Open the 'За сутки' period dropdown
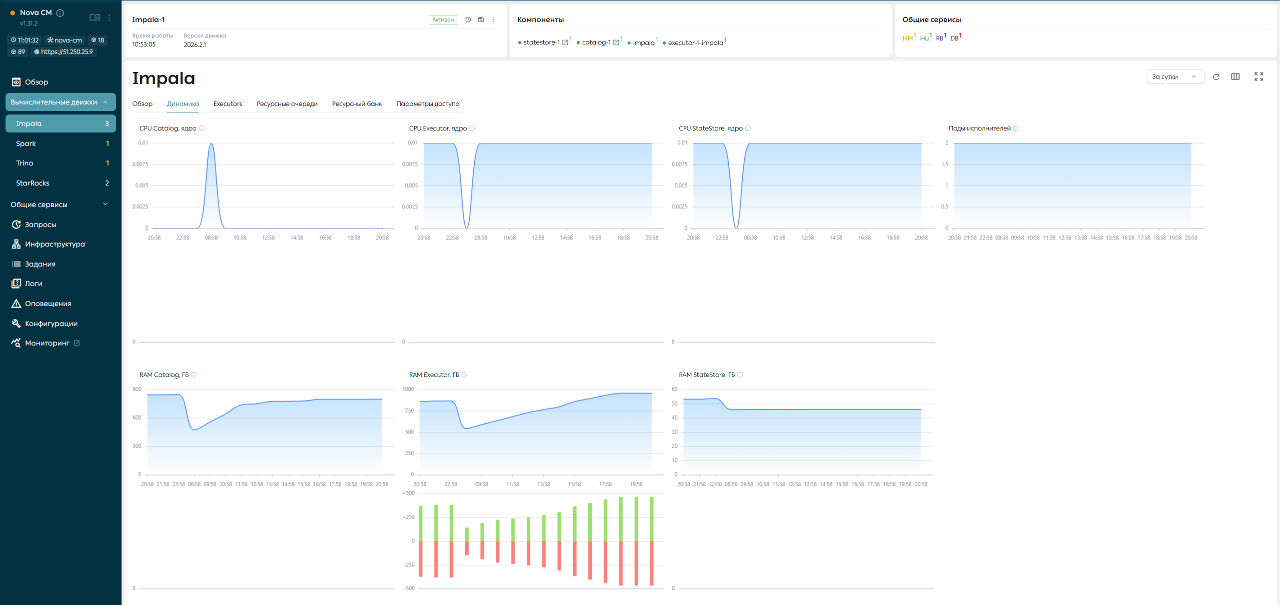Viewport: 1280px width, 605px height. pyautogui.click(x=1175, y=76)
